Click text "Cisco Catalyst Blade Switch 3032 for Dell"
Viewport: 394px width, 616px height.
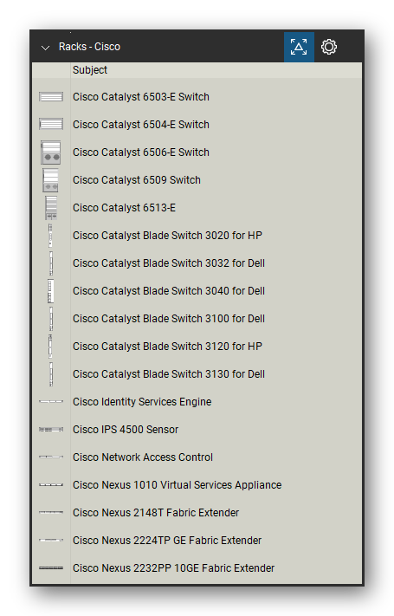click(169, 263)
